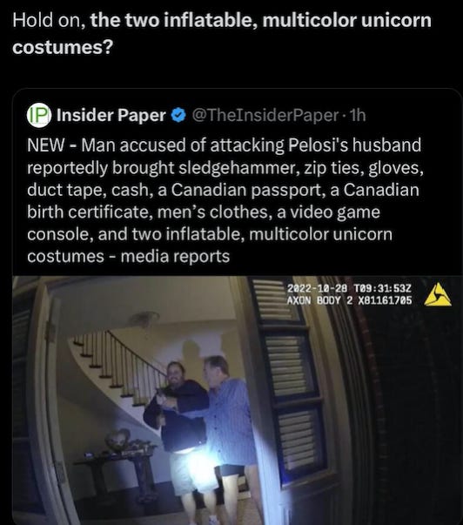463x525 pixels.
Task: Click the yellow Axon triangle logo in the image
Action: point(438,295)
